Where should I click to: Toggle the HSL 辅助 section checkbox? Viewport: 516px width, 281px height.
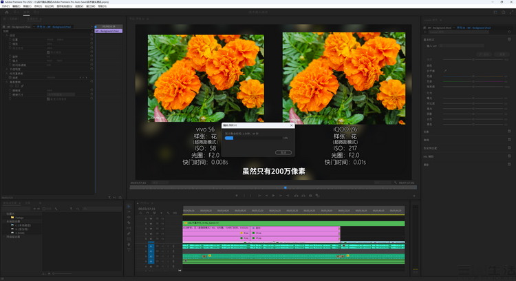point(510,156)
